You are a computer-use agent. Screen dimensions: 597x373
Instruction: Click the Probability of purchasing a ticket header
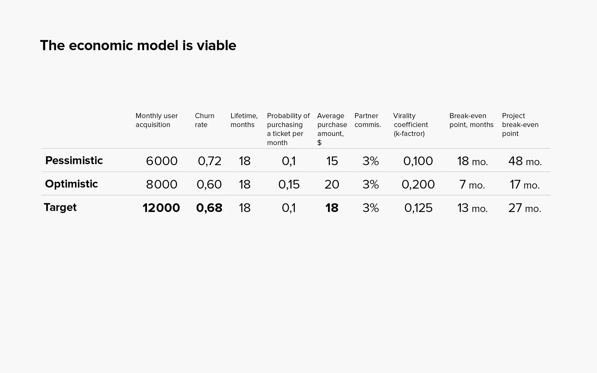[x=288, y=129]
